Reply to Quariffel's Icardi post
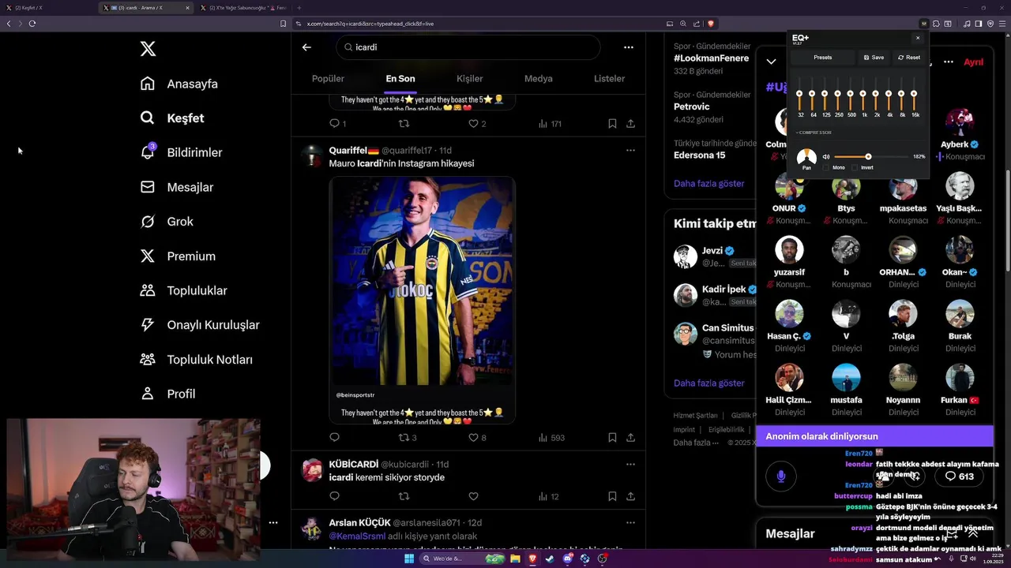The height and width of the screenshot is (568, 1011). coord(334,437)
